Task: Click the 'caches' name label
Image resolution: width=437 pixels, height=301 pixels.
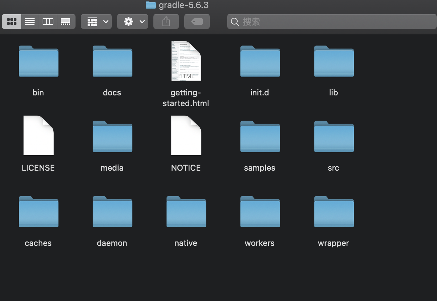Action: click(x=38, y=243)
